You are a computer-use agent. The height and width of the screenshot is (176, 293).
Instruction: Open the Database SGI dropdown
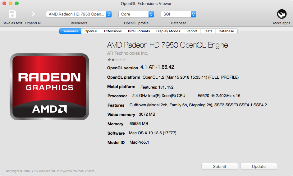(x=178, y=14)
